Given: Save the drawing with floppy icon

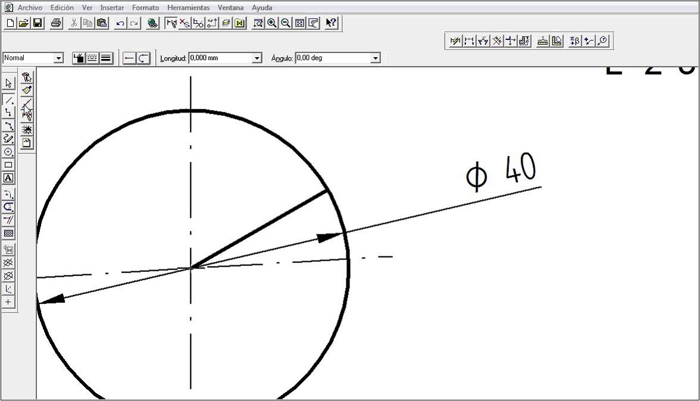Looking at the screenshot, I should (38, 23).
